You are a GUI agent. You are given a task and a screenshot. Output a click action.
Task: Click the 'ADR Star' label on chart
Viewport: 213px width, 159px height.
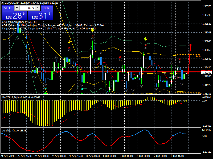[175, 77]
